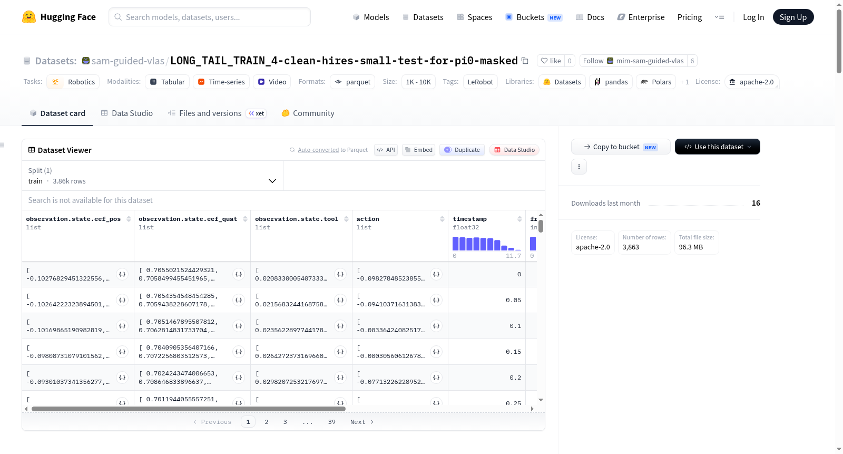Sort by observation.state.eef_pos column arrows
The width and height of the screenshot is (843, 454).
[x=129, y=219]
